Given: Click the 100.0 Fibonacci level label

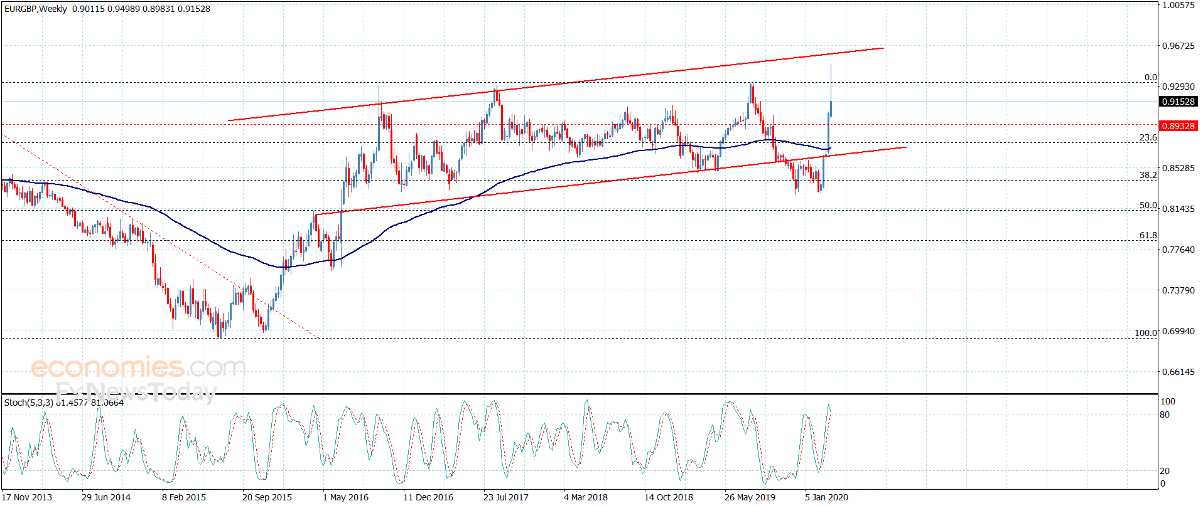Looking at the screenshot, I should point(1146,333).
